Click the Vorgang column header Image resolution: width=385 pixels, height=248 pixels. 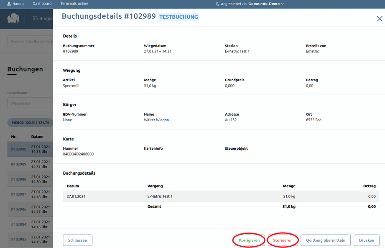155,186
